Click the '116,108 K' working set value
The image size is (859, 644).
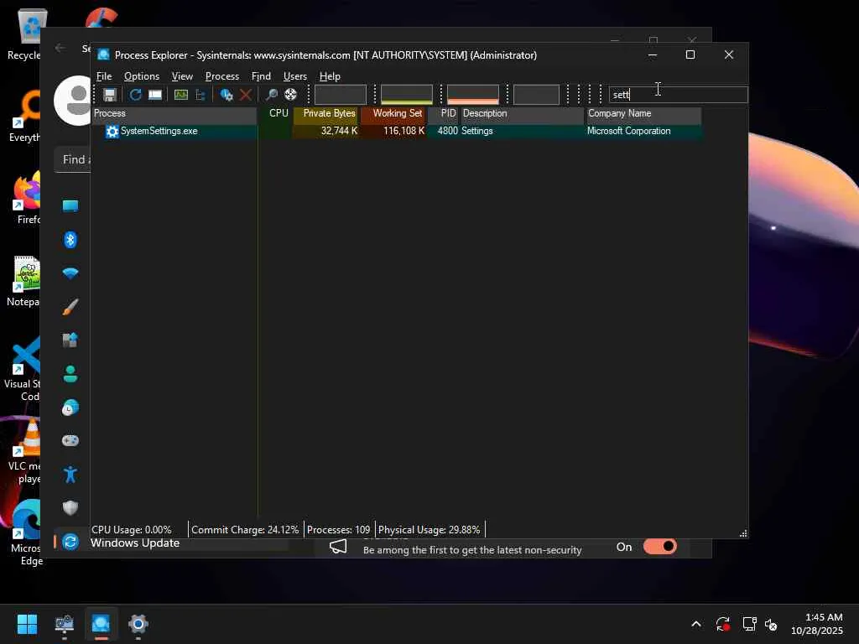403,132
